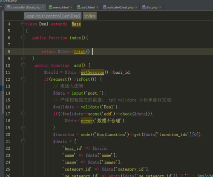Close the menu.html tab

tap(71, 7)
